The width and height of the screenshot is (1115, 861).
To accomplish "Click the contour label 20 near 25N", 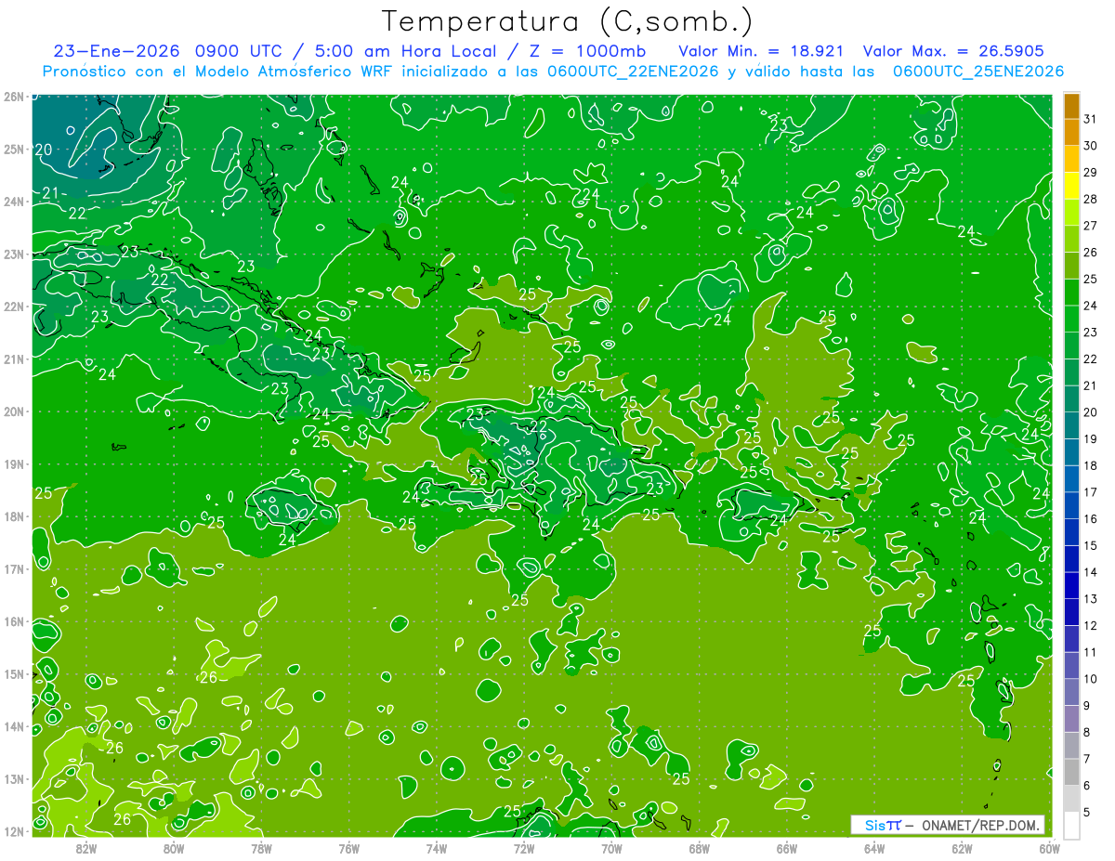I will [x=43, y=150].
